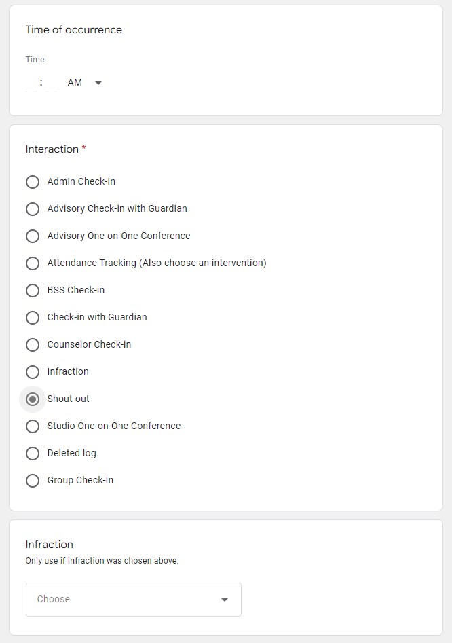Choose Check-in with Guardian option
This screenshot has width=452, height=643.
pos(33,318)
